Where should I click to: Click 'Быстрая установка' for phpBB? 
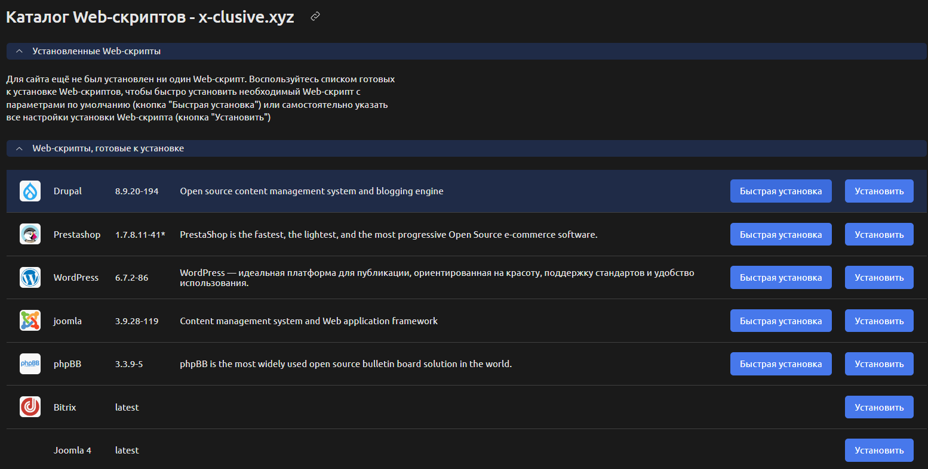[x=780, y=364]
